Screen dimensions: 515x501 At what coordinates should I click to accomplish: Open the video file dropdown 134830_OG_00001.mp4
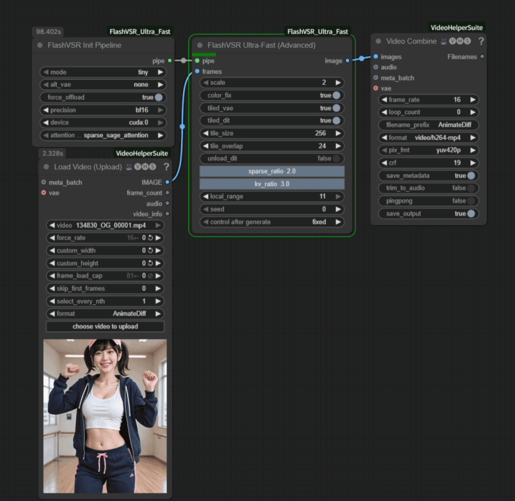105,225
